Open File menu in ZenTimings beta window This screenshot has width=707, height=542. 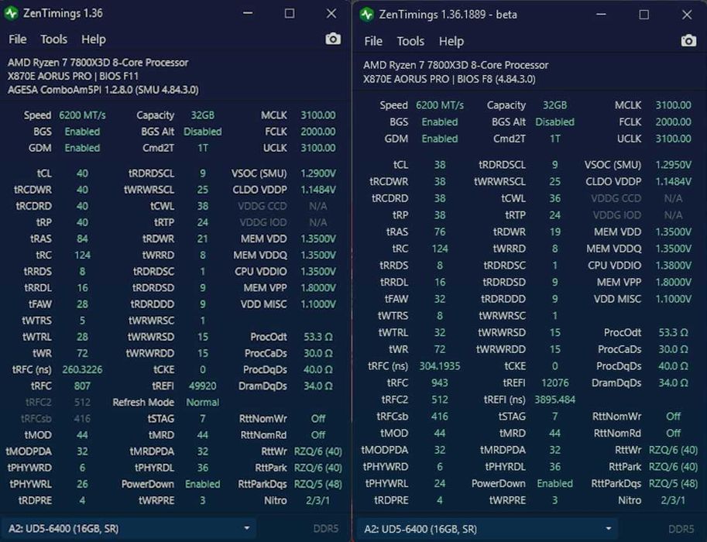(373, 42)
